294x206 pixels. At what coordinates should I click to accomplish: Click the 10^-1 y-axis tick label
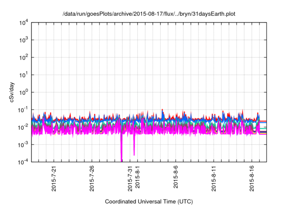tap(23, 109)
